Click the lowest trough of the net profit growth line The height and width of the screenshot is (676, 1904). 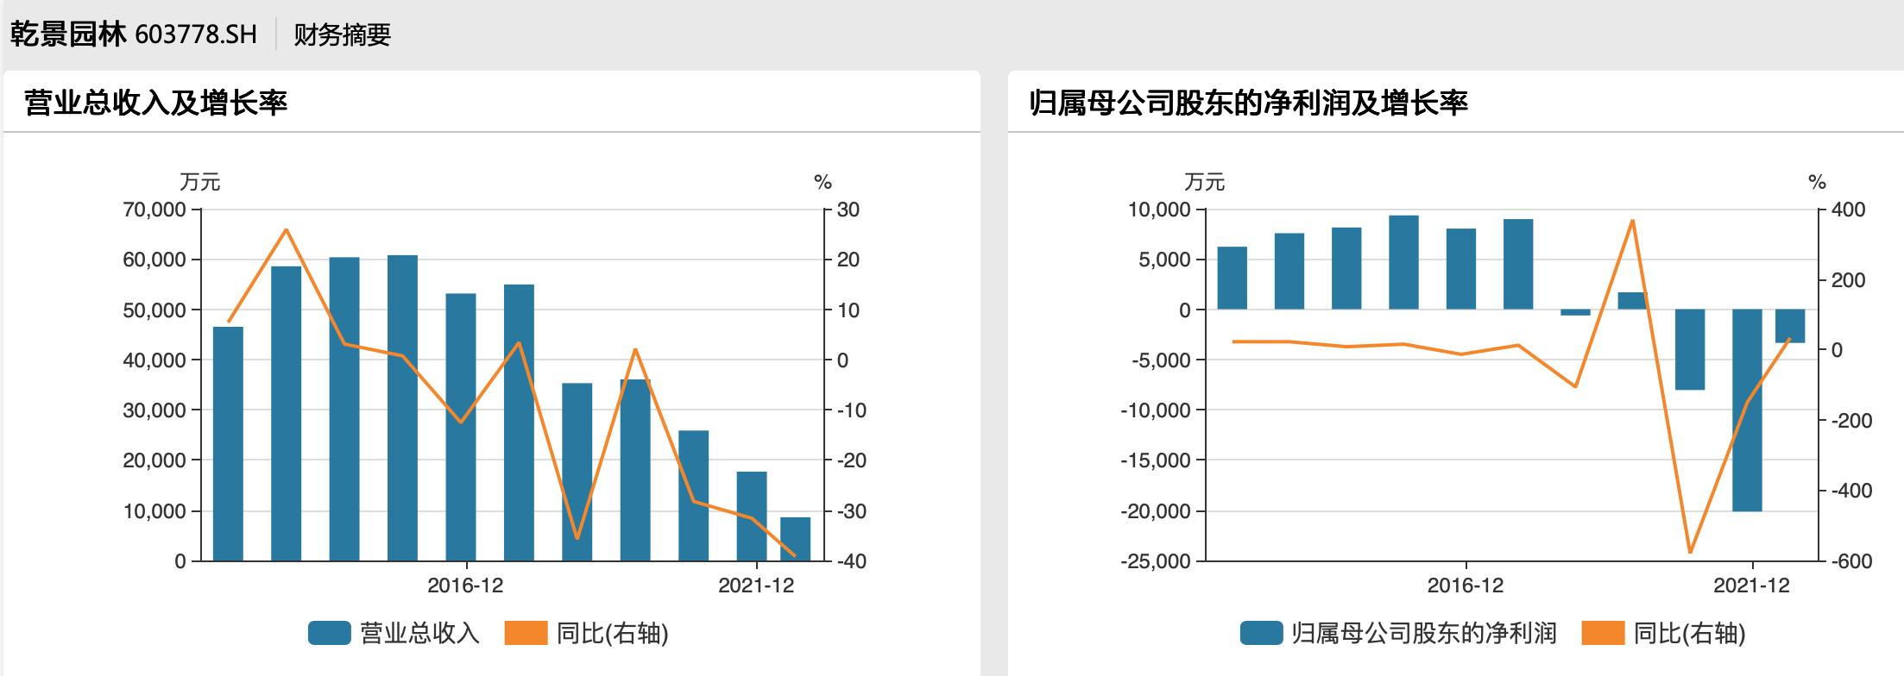tap(1690, 552)
